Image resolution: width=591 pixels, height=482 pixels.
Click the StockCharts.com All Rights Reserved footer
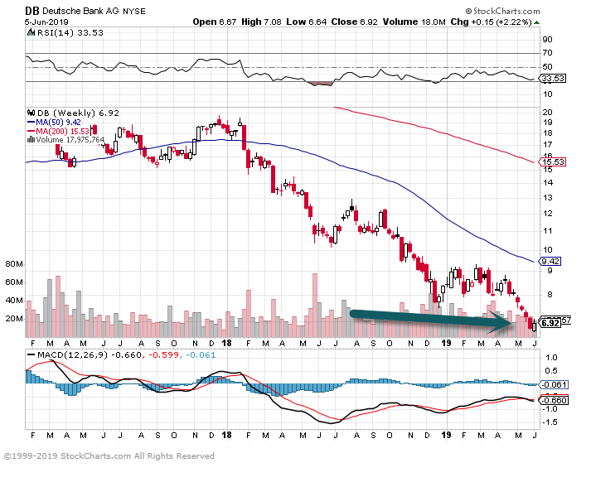109,456
